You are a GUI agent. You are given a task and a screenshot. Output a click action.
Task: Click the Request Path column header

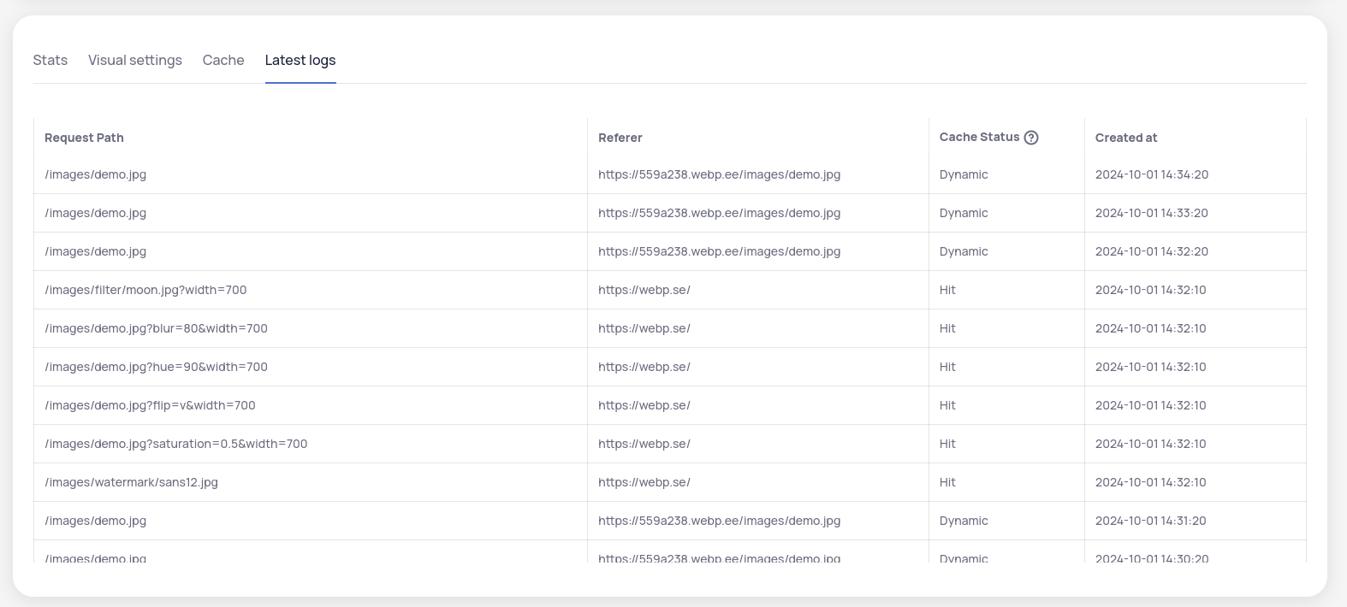(x=84, y=138)
